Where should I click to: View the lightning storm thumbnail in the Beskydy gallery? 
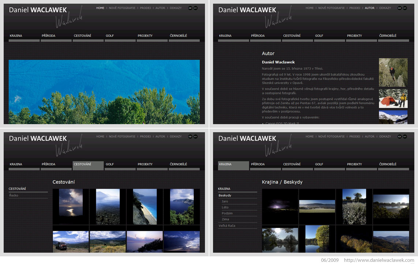point(280,207)
